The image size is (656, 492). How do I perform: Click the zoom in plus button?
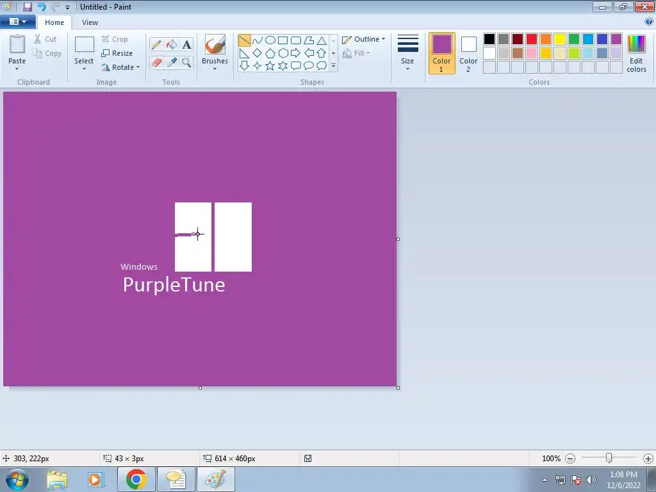[648, 459]
